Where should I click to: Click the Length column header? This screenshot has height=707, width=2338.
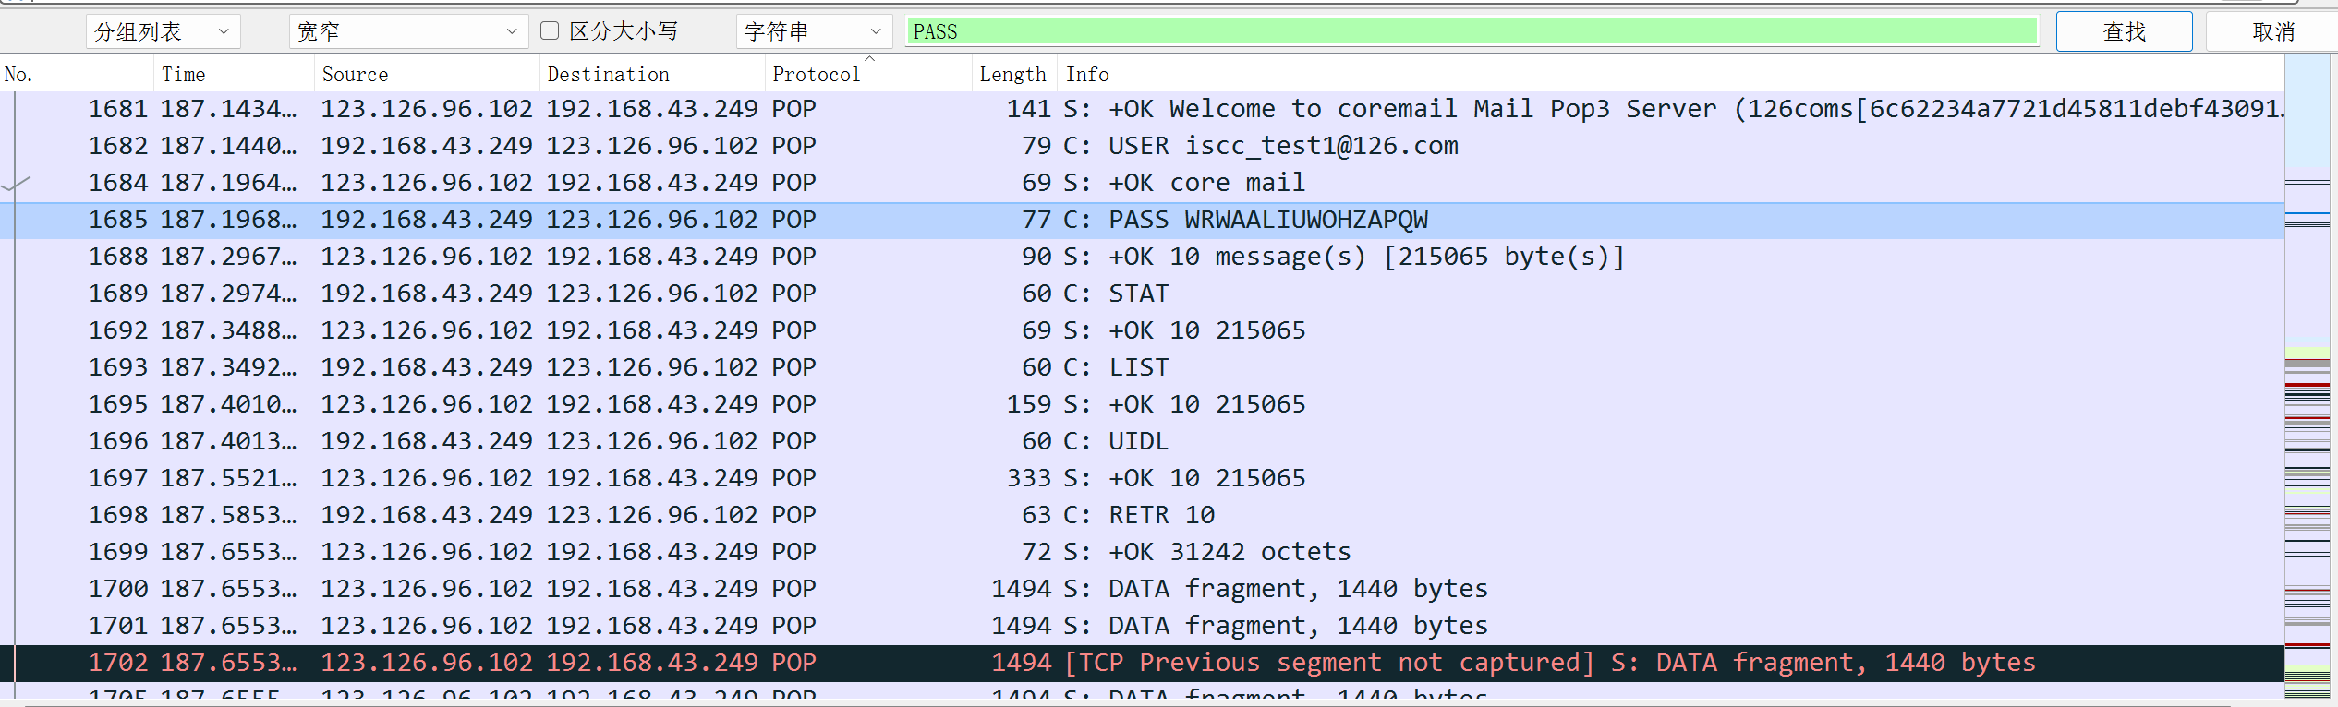(x=1013, y=74)
